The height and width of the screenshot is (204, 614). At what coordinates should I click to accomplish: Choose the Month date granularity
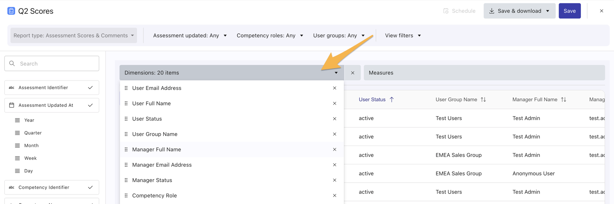point(31,146)
